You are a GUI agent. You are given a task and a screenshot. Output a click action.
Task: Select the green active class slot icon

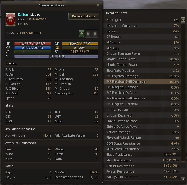point(81,33)
